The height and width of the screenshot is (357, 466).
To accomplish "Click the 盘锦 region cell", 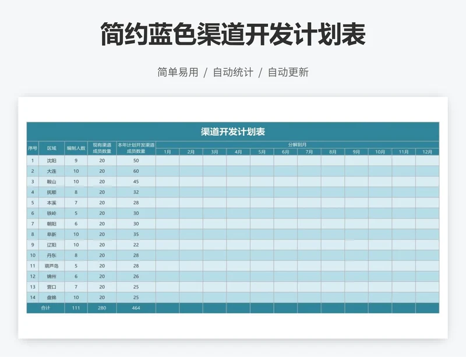I will coord(51,298).
